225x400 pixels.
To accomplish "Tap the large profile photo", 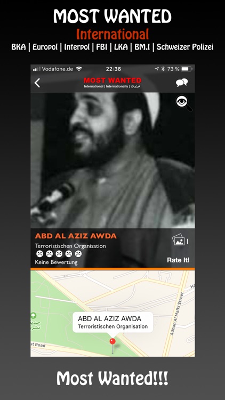I will click(x=112, y=160).
